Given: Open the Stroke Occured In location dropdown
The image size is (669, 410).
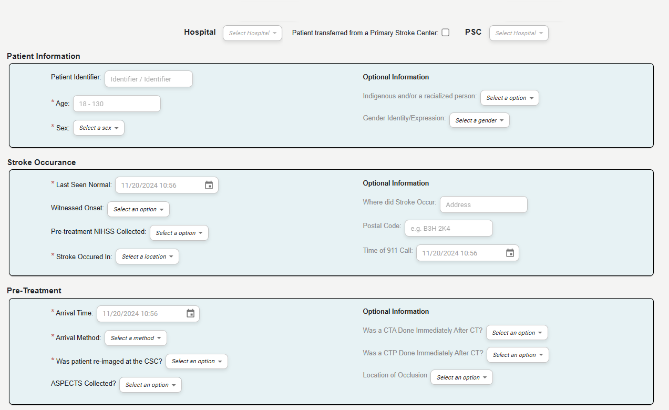Looking at the screenshot, I should pos(147,257).
